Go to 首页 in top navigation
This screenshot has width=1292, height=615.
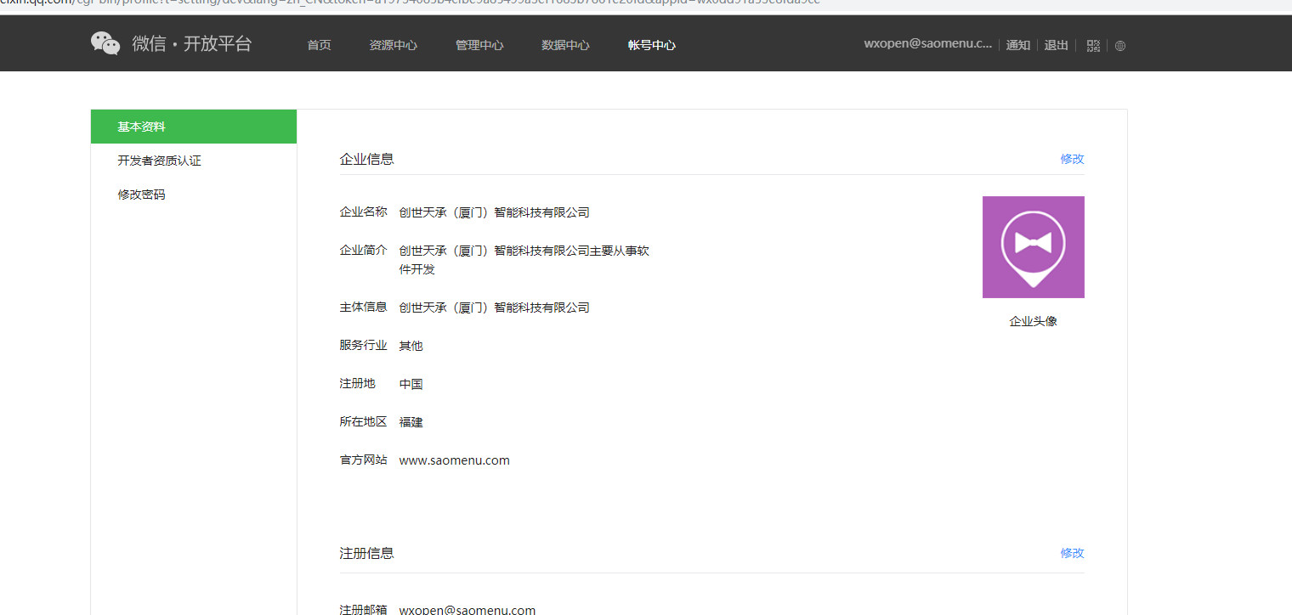pyautogui.click(x=320, y=45)
